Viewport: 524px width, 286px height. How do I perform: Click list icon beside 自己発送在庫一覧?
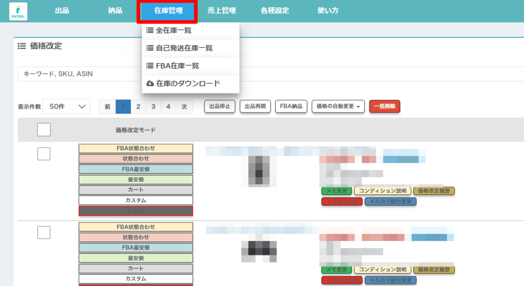tap(150, 48)
